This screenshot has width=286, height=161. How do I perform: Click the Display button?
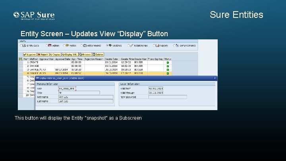[55, 54]
